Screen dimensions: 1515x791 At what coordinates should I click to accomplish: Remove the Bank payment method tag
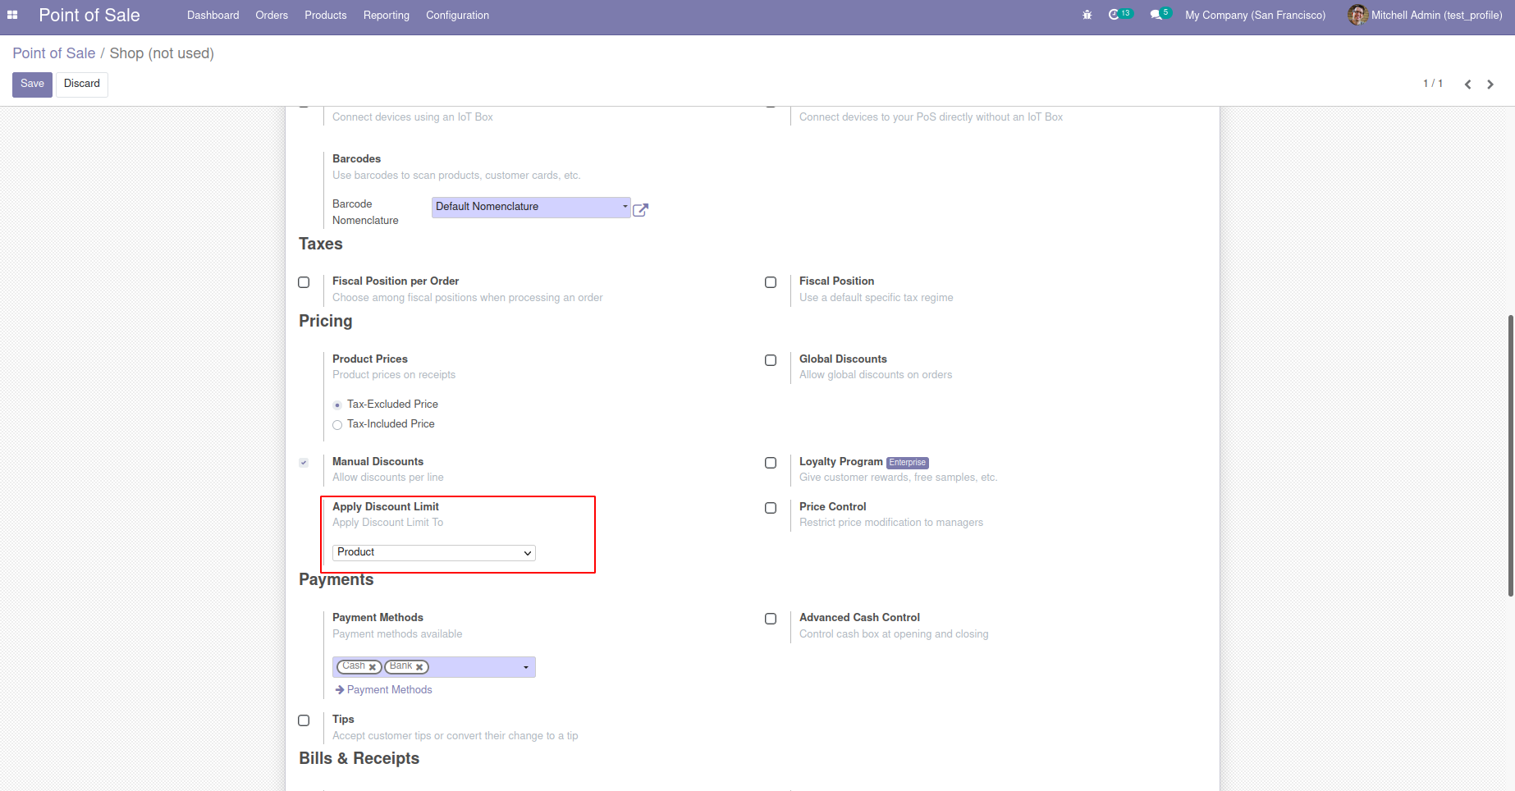click(x=419, y=667)
